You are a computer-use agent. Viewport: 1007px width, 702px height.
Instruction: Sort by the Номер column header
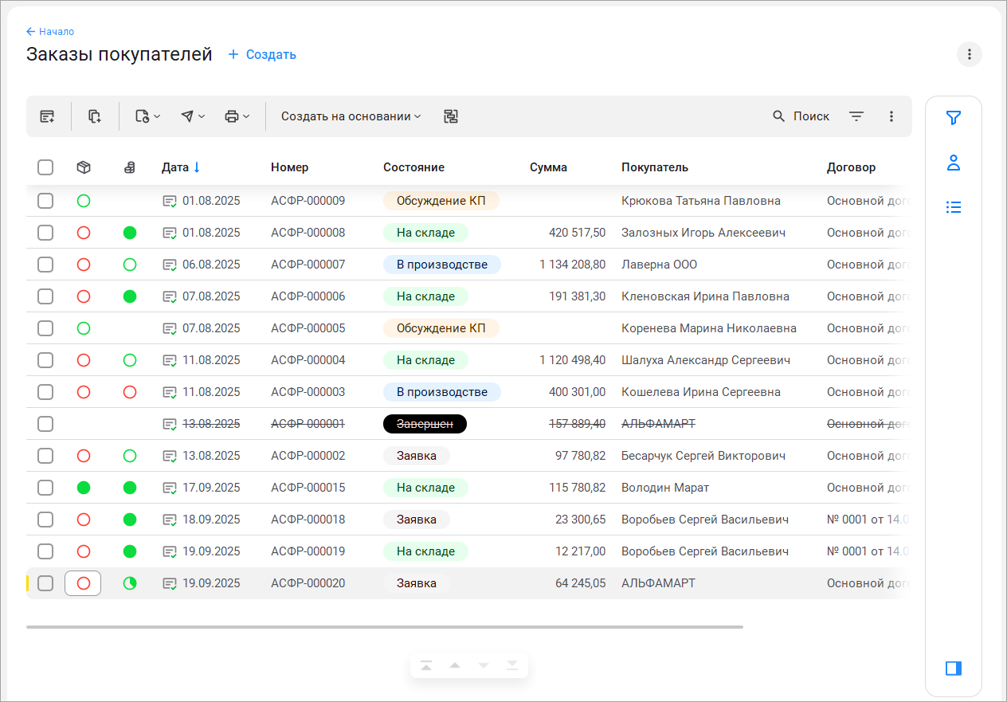tap(289, 167)
